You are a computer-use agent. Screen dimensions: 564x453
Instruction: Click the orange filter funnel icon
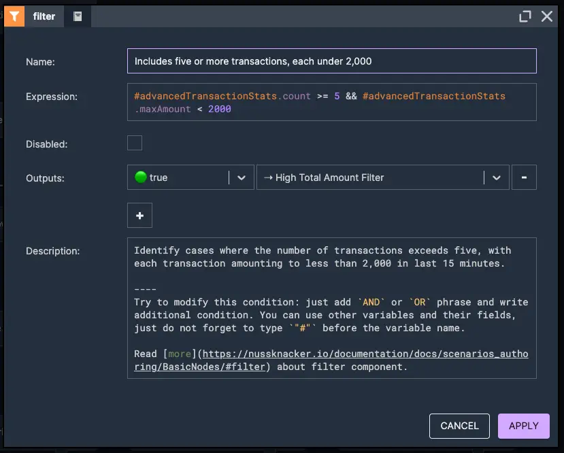click(x=14, y=16)
